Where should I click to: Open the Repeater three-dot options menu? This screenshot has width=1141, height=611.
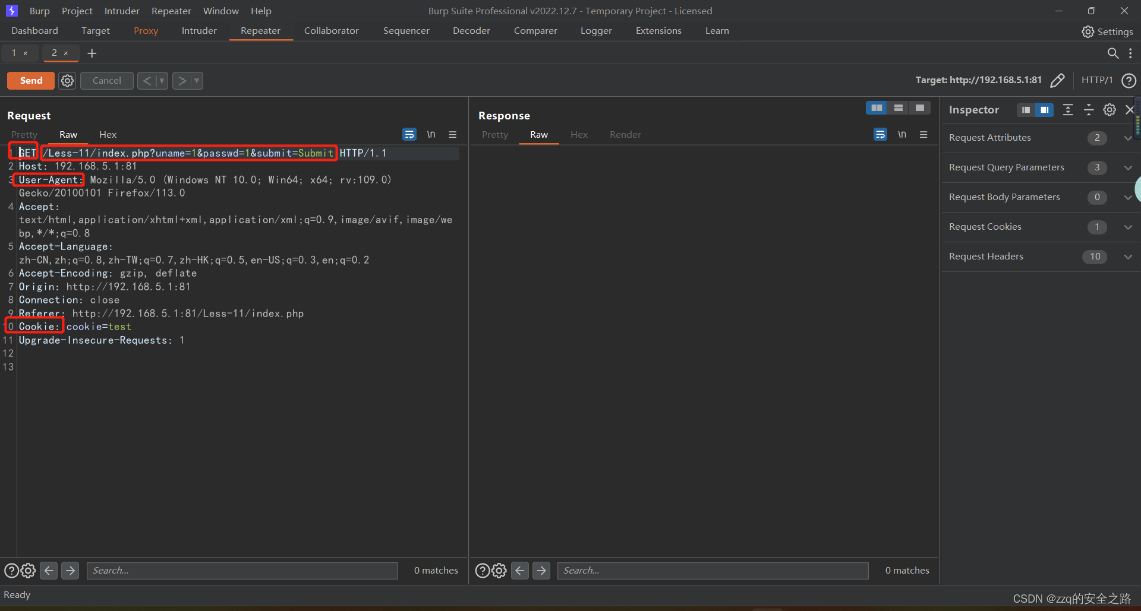[1130, 53]
